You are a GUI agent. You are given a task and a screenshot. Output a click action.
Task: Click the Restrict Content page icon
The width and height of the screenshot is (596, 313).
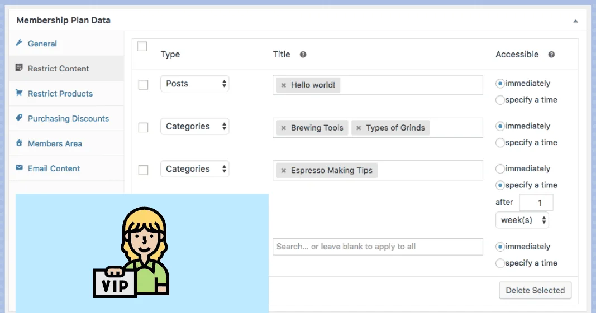[x=19, y=68]
